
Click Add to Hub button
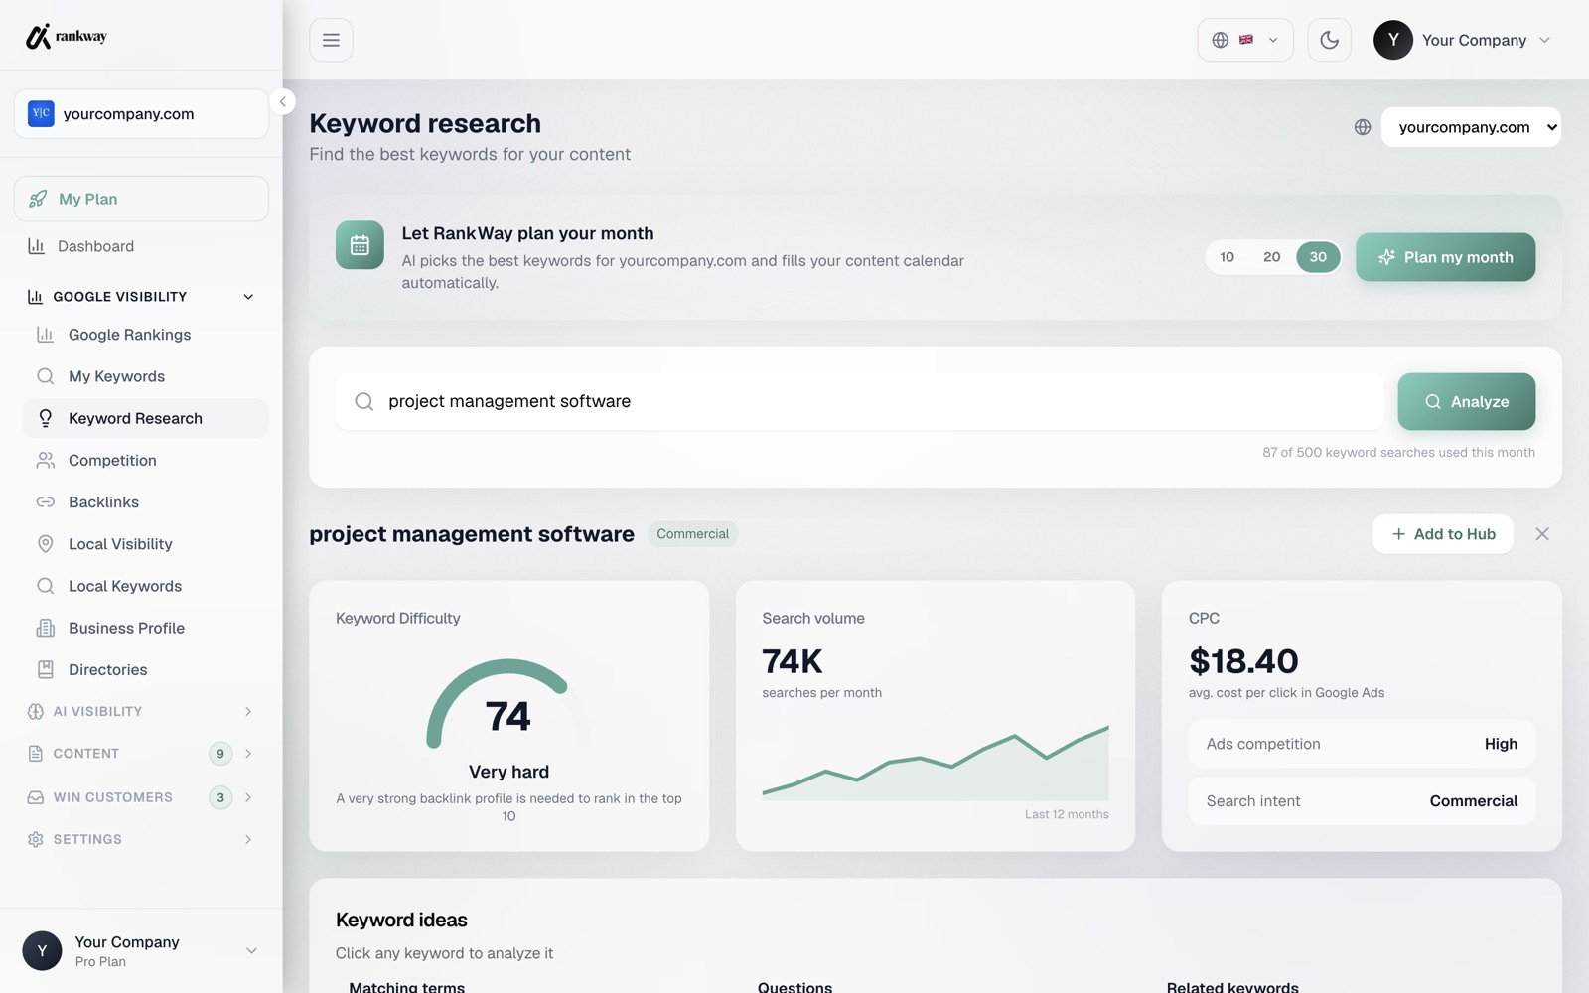(1443, 534)
